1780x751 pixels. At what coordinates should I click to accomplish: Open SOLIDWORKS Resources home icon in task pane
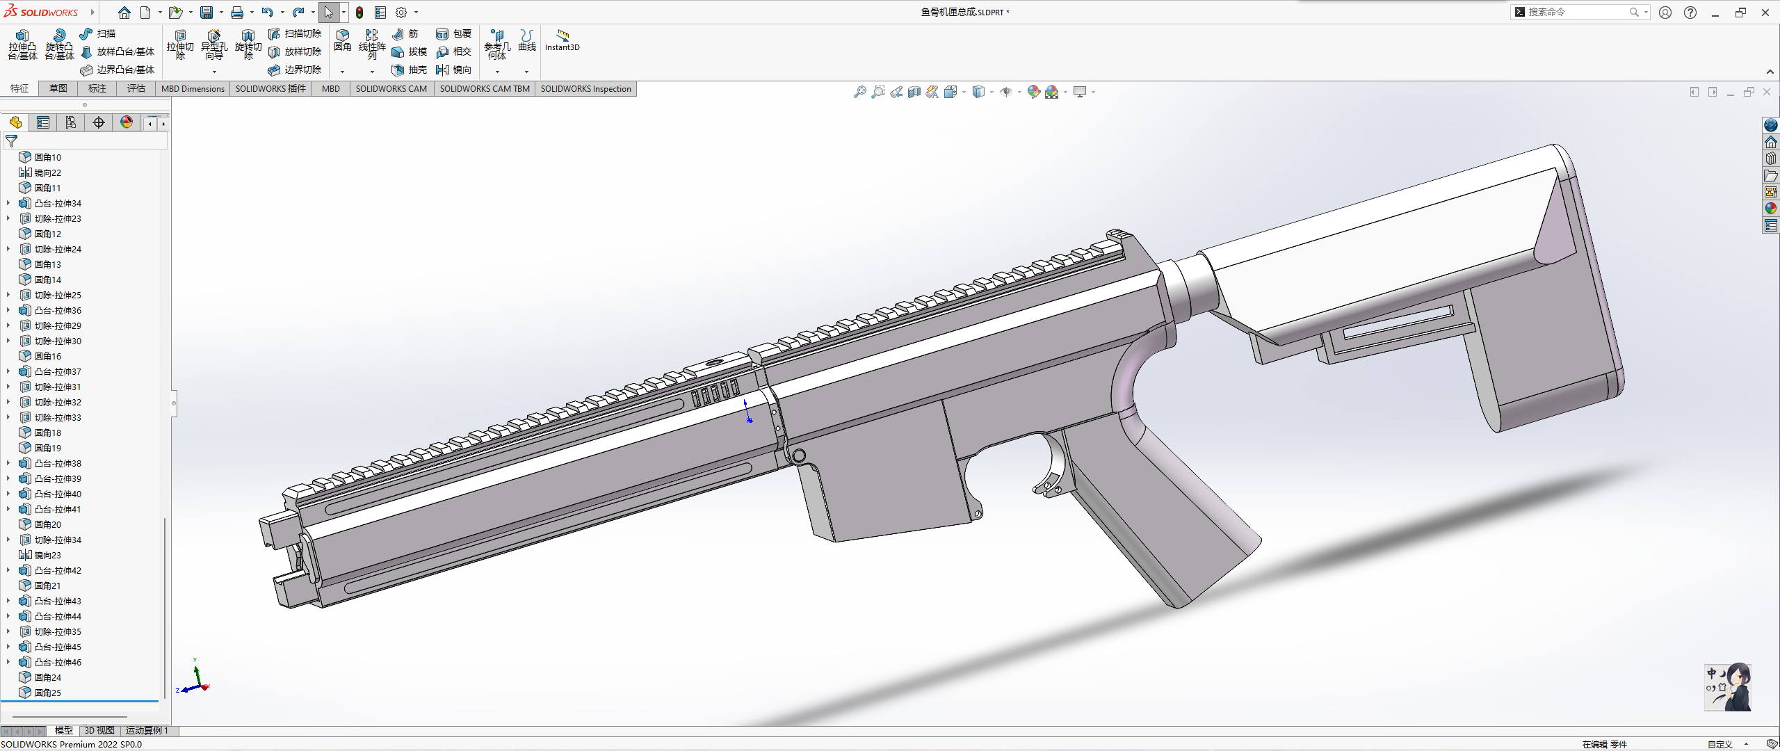(1771, 142)
